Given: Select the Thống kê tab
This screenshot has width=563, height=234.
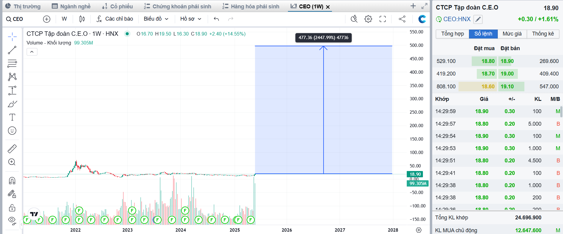Looking at the screenshot, I should coord(543,34).
